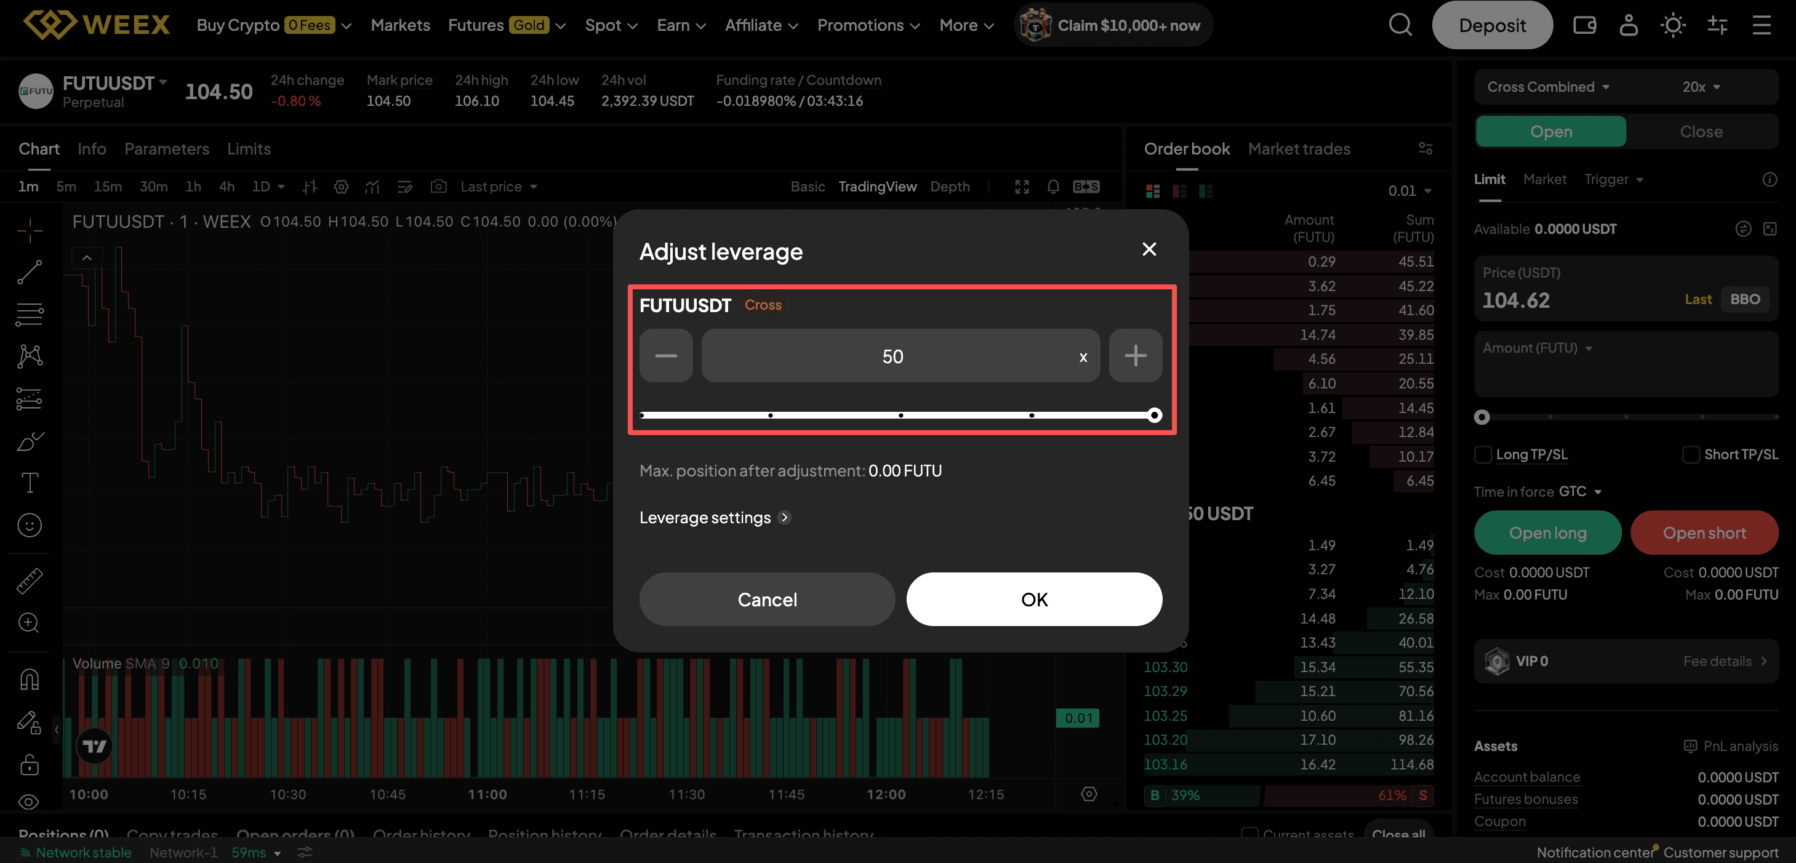Cancel the leverage adjustment

point(767,600)
